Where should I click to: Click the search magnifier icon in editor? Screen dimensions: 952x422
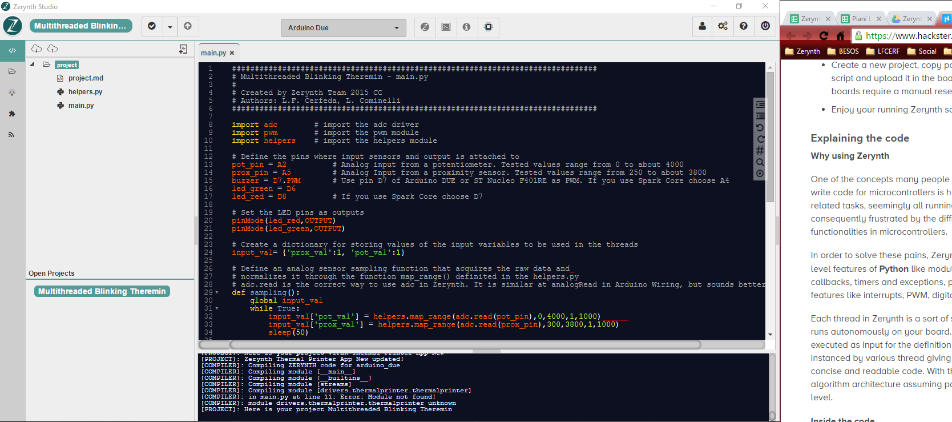(760, 162)
